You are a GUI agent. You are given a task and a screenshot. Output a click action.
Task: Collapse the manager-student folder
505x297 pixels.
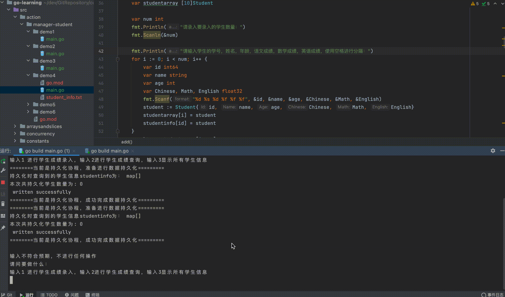22,24
